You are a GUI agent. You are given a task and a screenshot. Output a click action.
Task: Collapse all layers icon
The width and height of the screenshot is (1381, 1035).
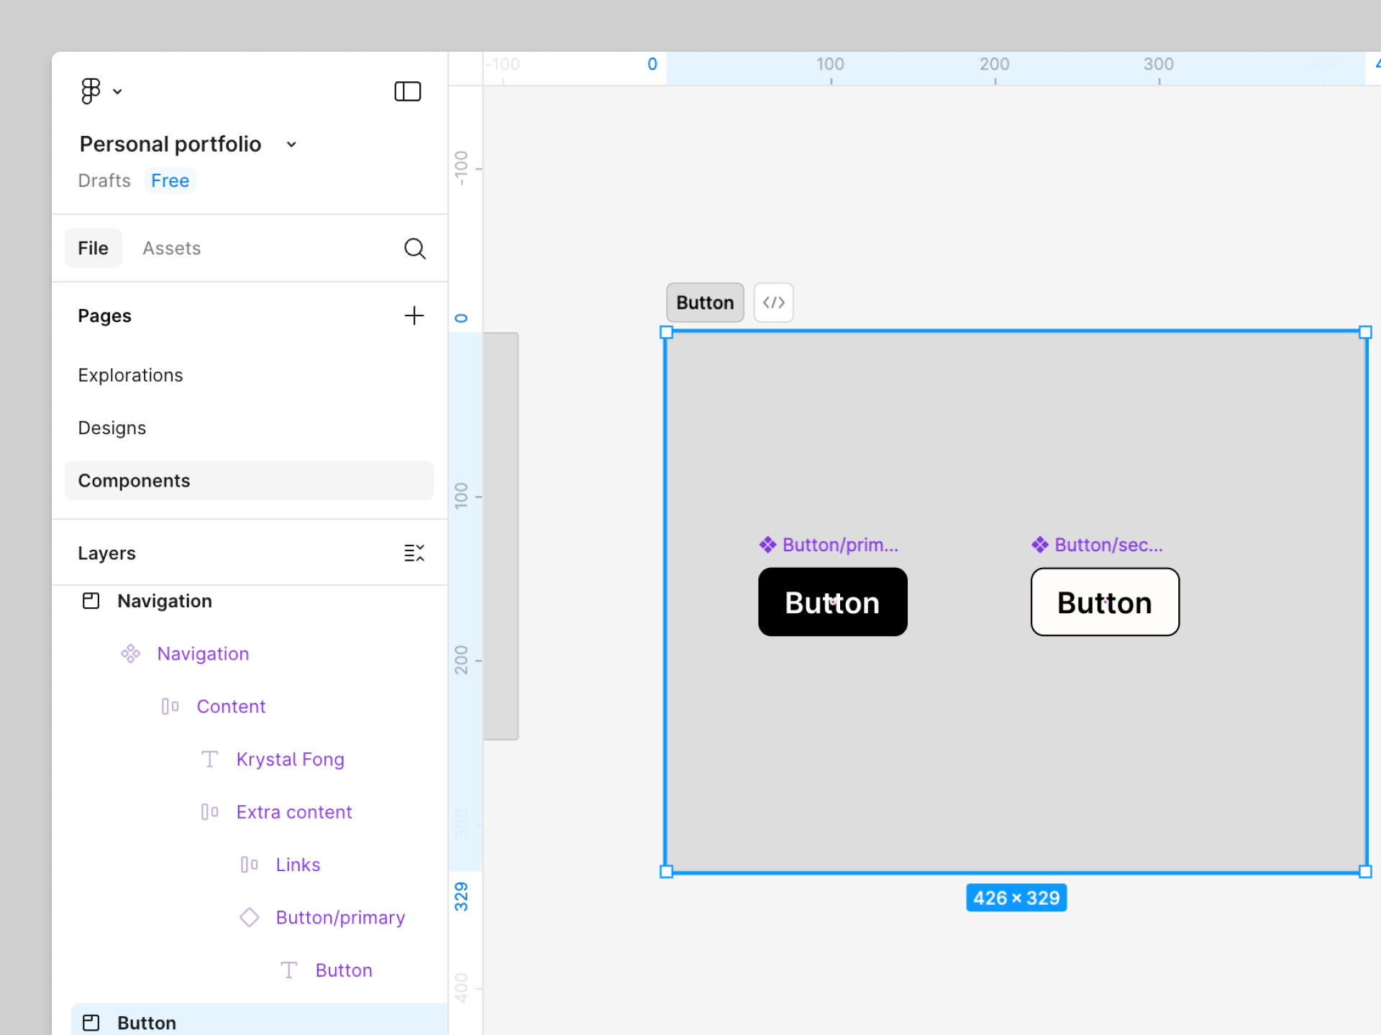point(414,553)
